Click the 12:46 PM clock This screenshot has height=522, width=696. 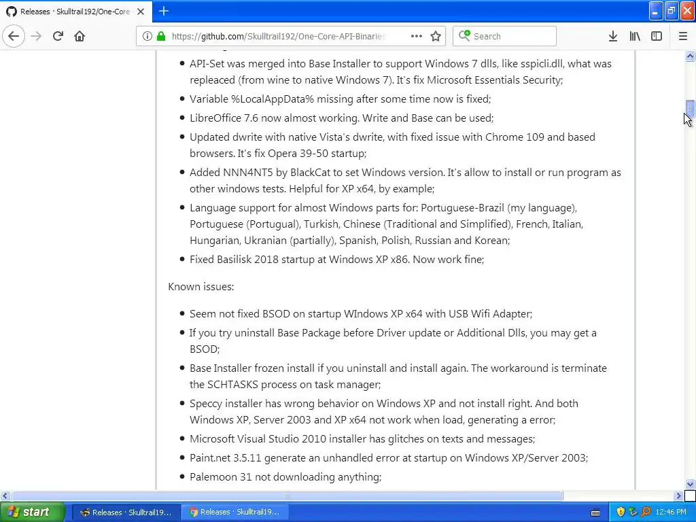click(x=670, y=512)
